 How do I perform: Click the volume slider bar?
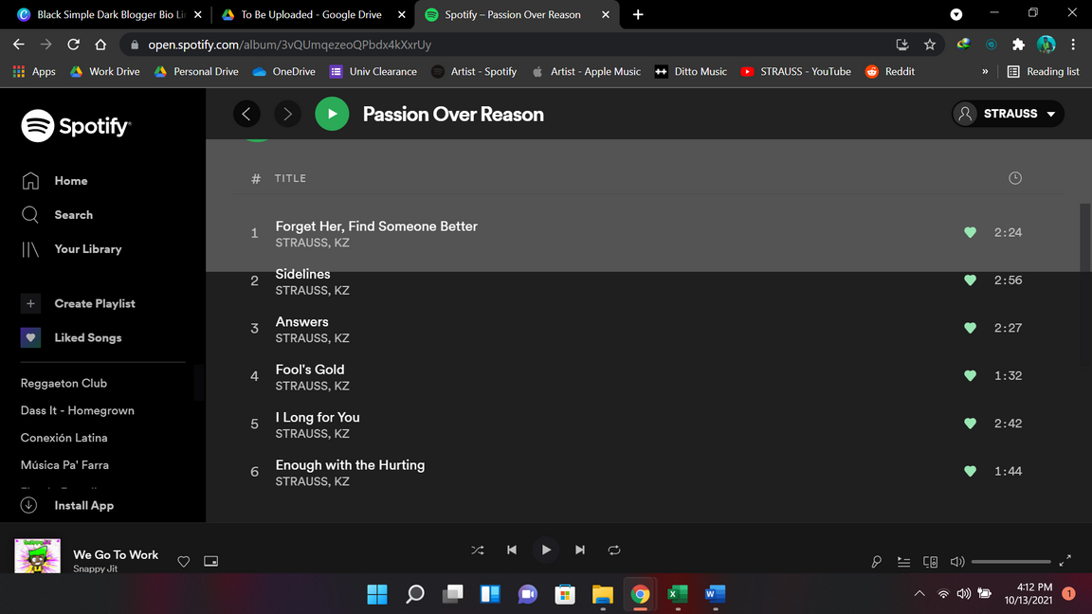point(1011,562)
